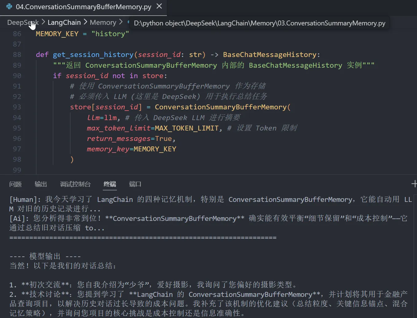This screenshot has height=318, width=417.
Task: Switch to the 问题 panel tab
Action: (x=15, y=184)
